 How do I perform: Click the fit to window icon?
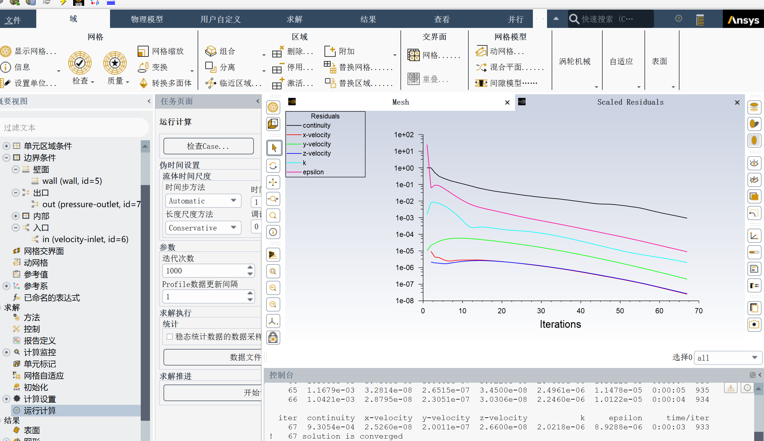273,271
